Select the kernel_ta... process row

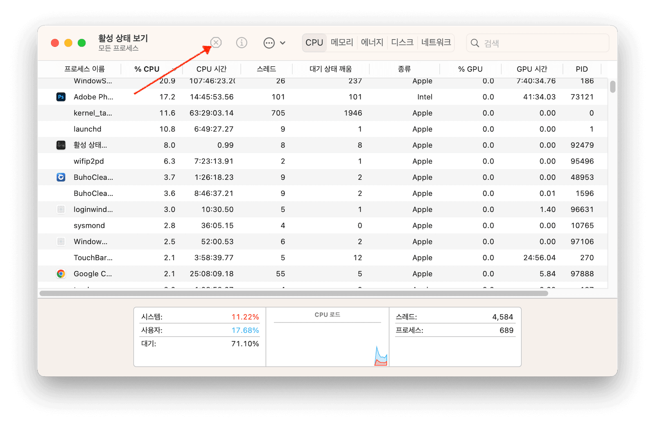pyautogui.click(x=323, y=113)
